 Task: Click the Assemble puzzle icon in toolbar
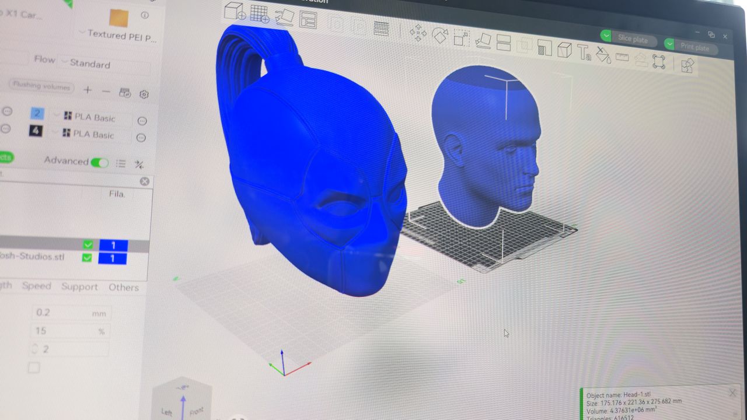(x=687, y=65)
